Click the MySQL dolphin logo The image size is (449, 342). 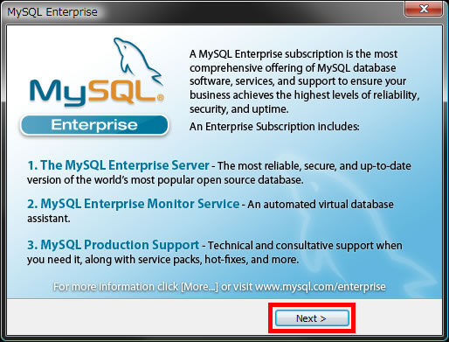[x=96, y=72]
